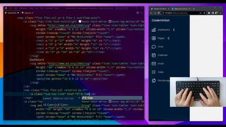This screenshot has width=226, height=127.
Task: Select the E-Com Emmet suggestion
Action: (112, 98)
